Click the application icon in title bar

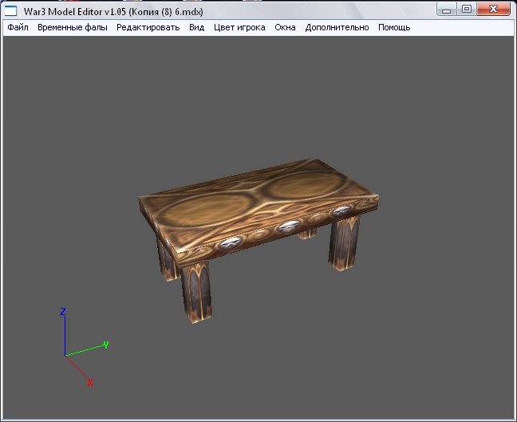point(10,11)
